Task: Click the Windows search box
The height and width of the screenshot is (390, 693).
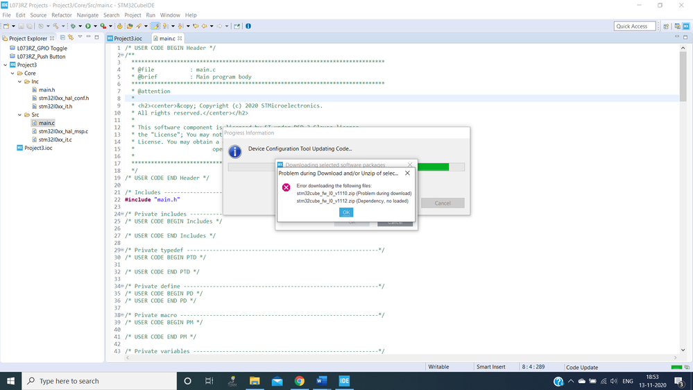Action: 99,381
